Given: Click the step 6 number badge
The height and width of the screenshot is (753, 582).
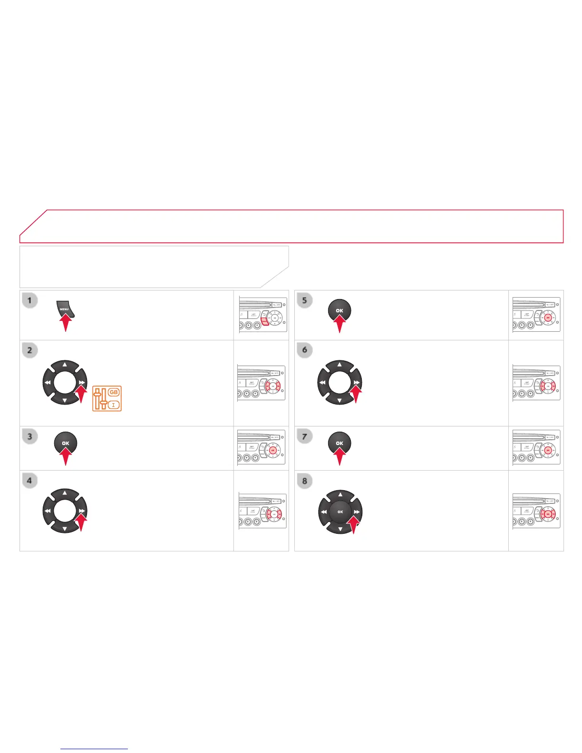Looking at the screenshot, I should pyautogui.click(x=305, y=350).
